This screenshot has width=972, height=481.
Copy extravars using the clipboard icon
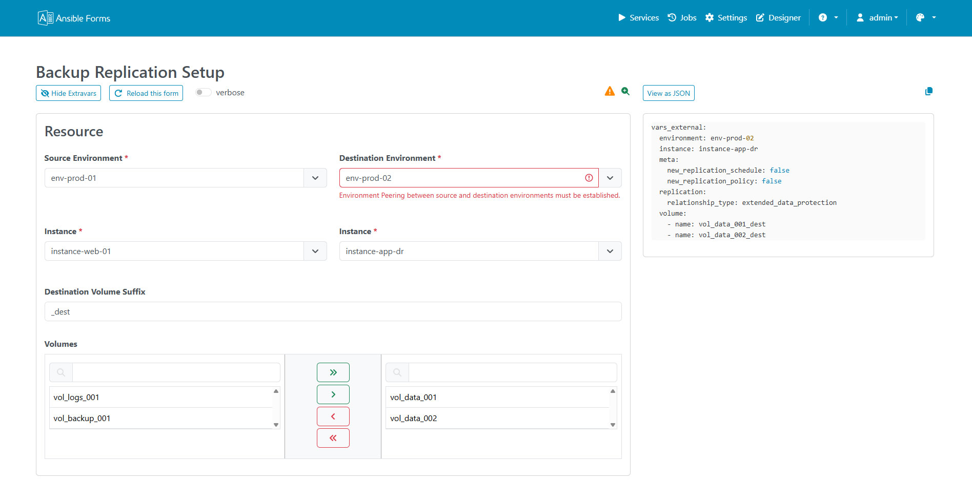[928, 91]
